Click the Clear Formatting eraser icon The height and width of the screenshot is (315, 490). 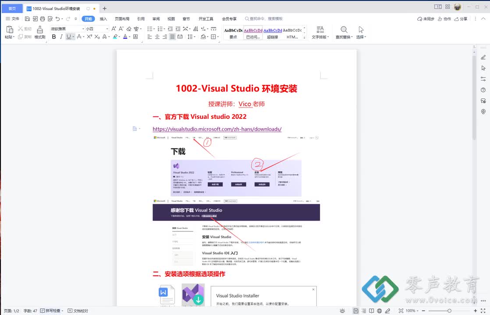coord(129,29)
